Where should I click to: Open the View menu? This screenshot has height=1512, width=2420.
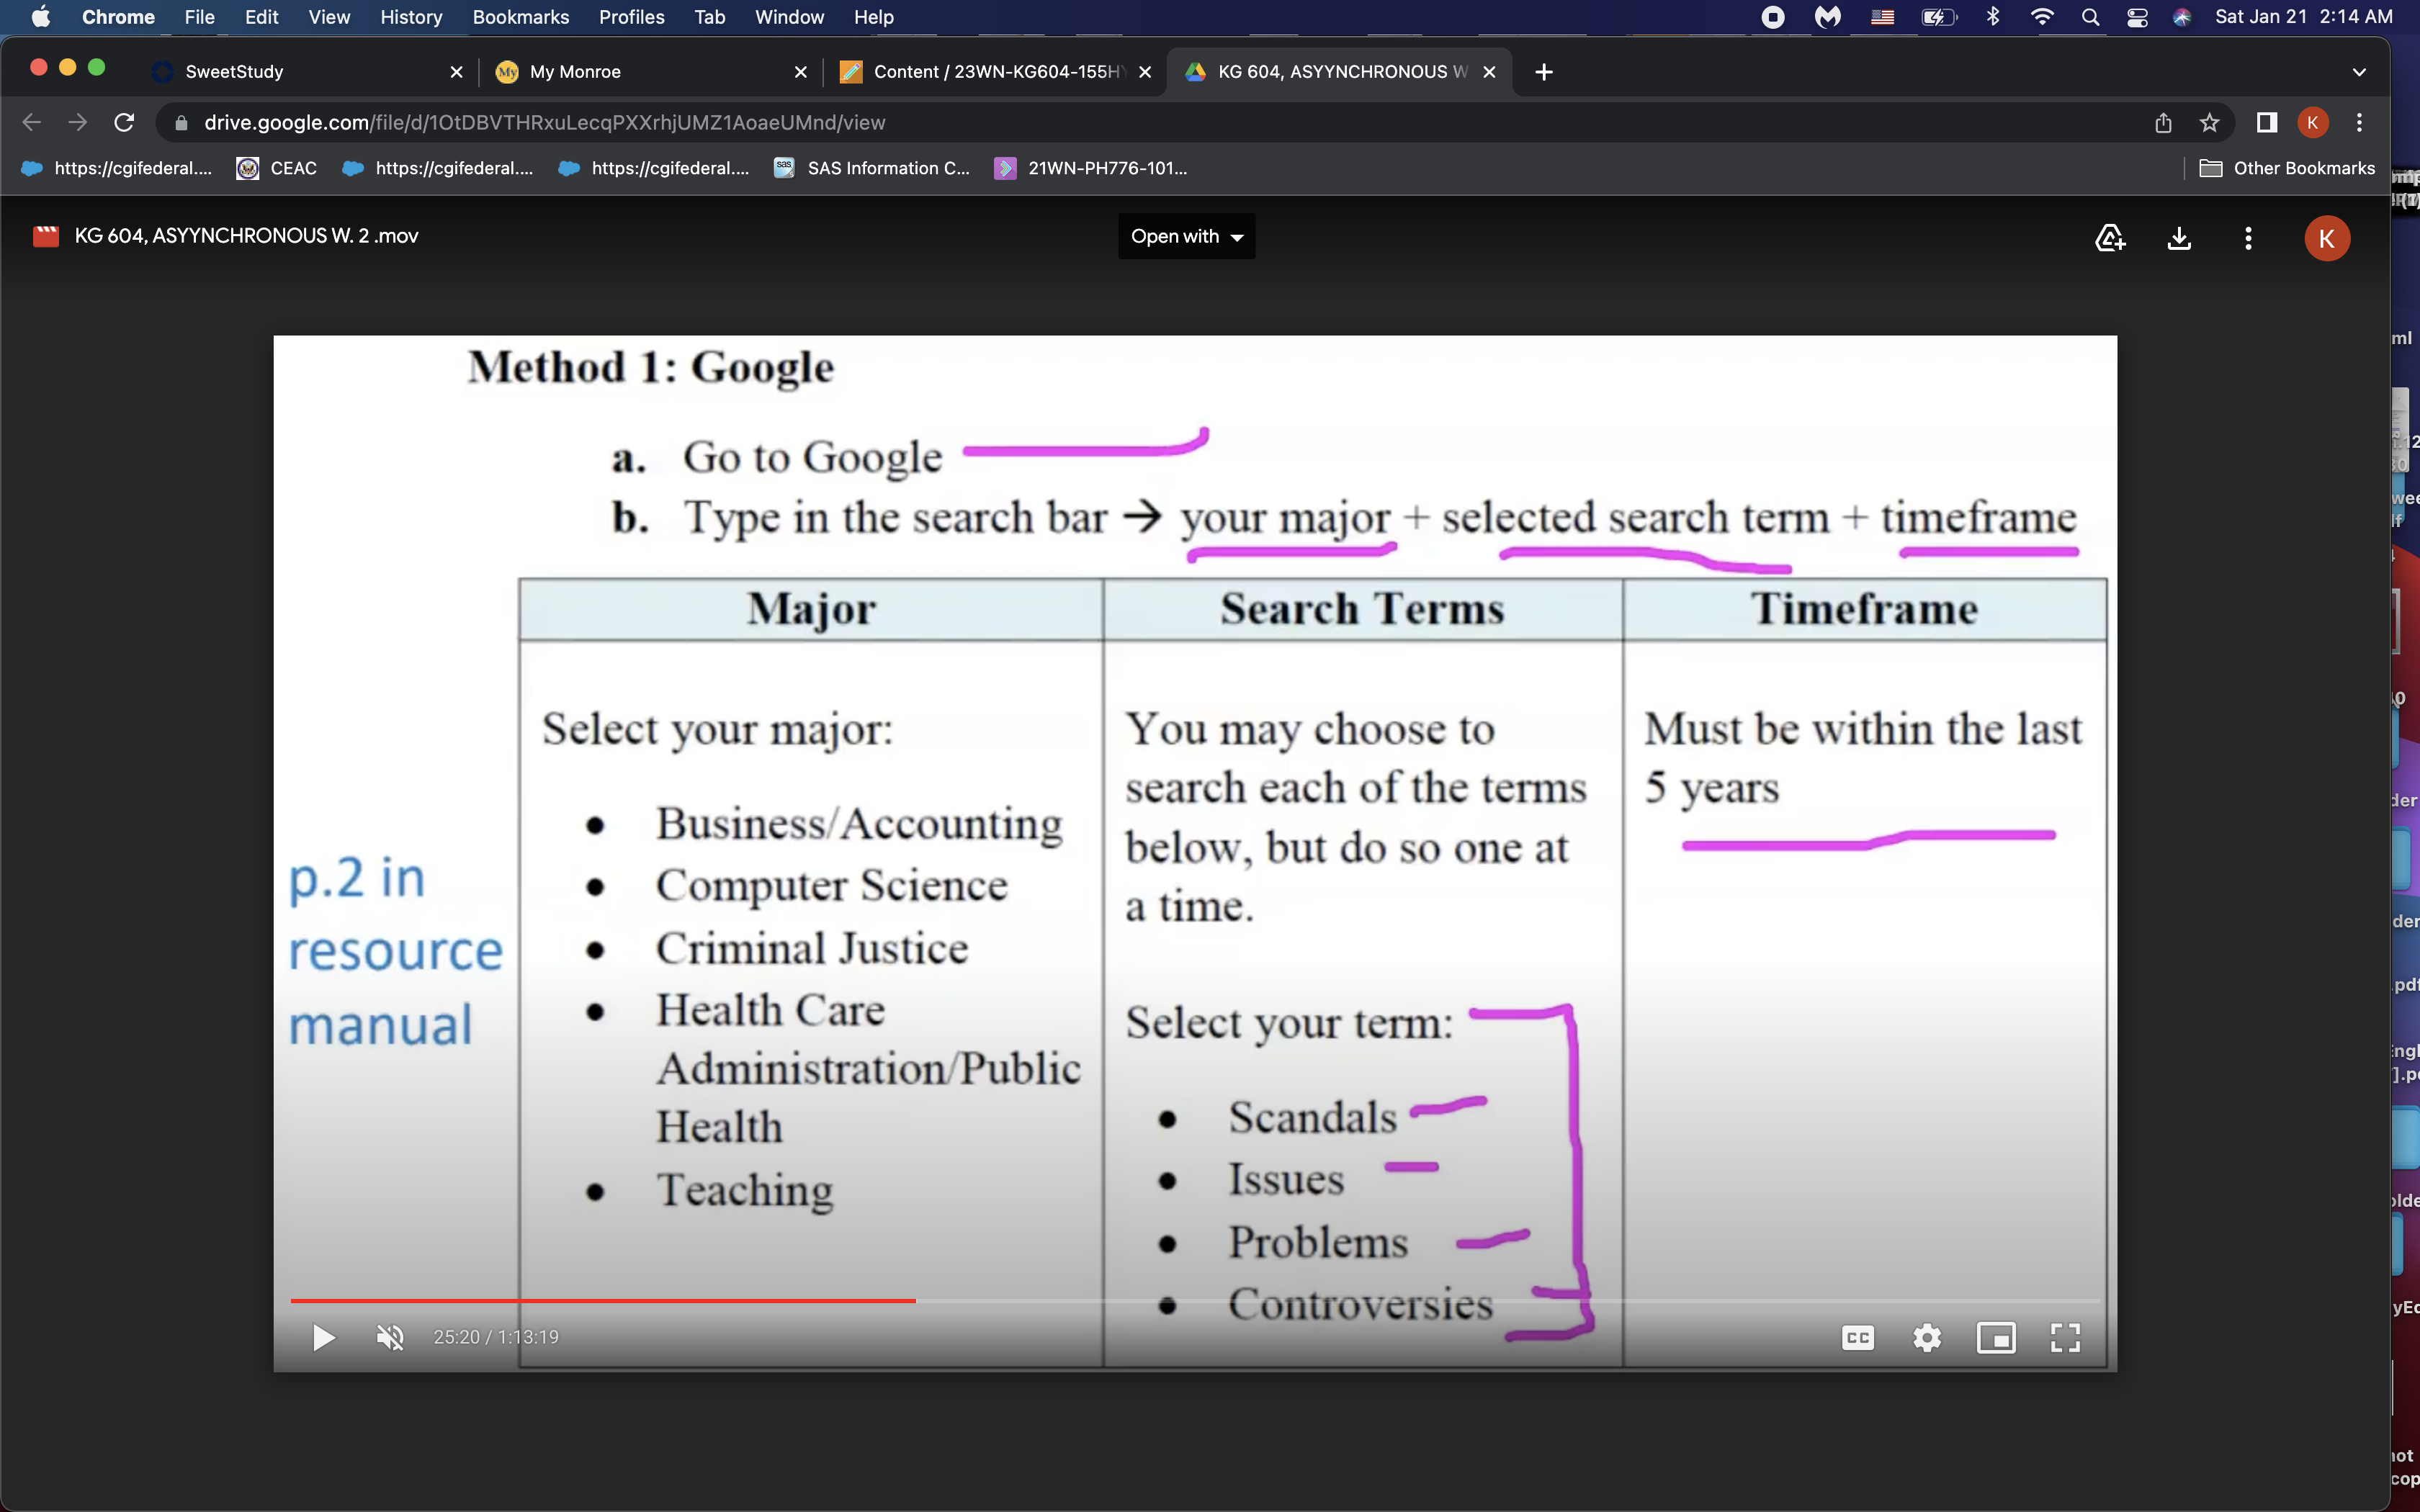coord(329,17)
